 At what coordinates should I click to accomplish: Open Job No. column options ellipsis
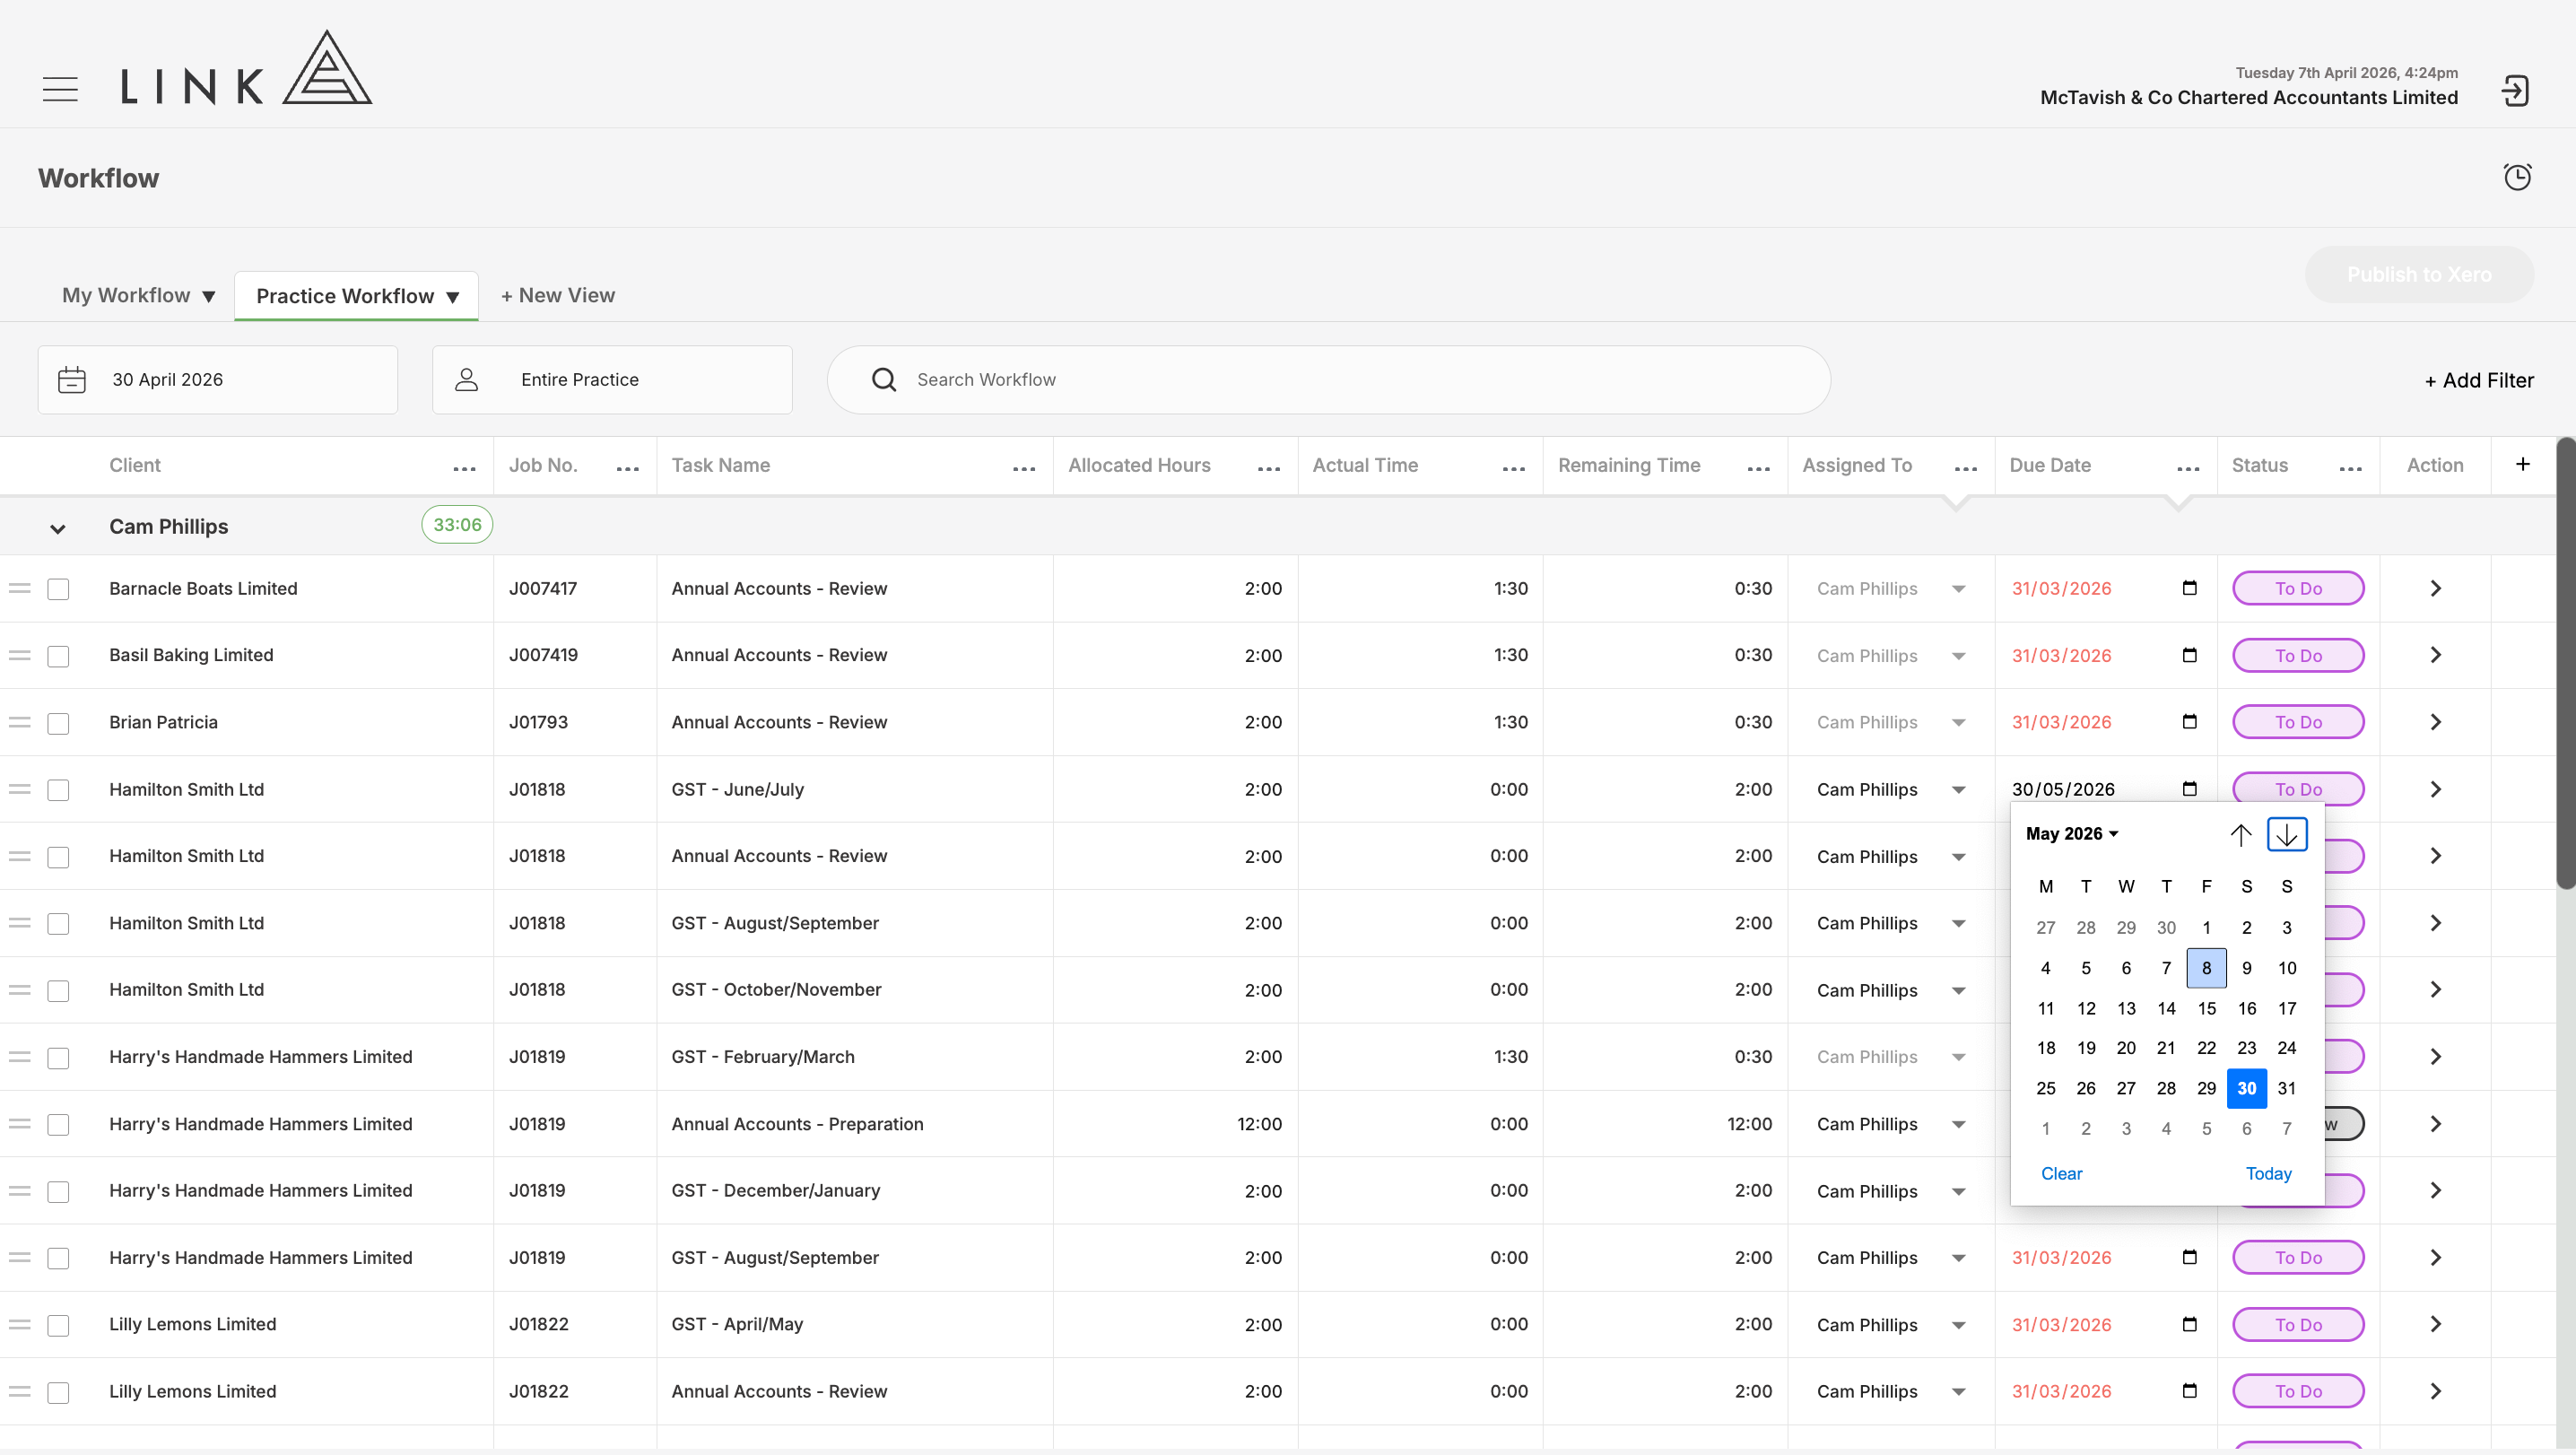pyautogui.click(x=628, y=468)
